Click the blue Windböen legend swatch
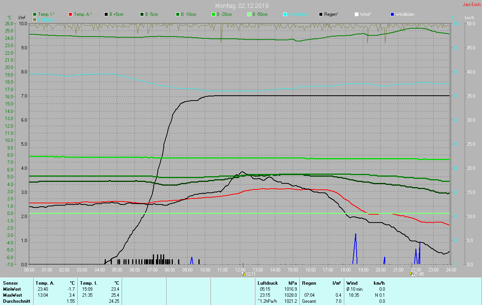 point(392,14)
